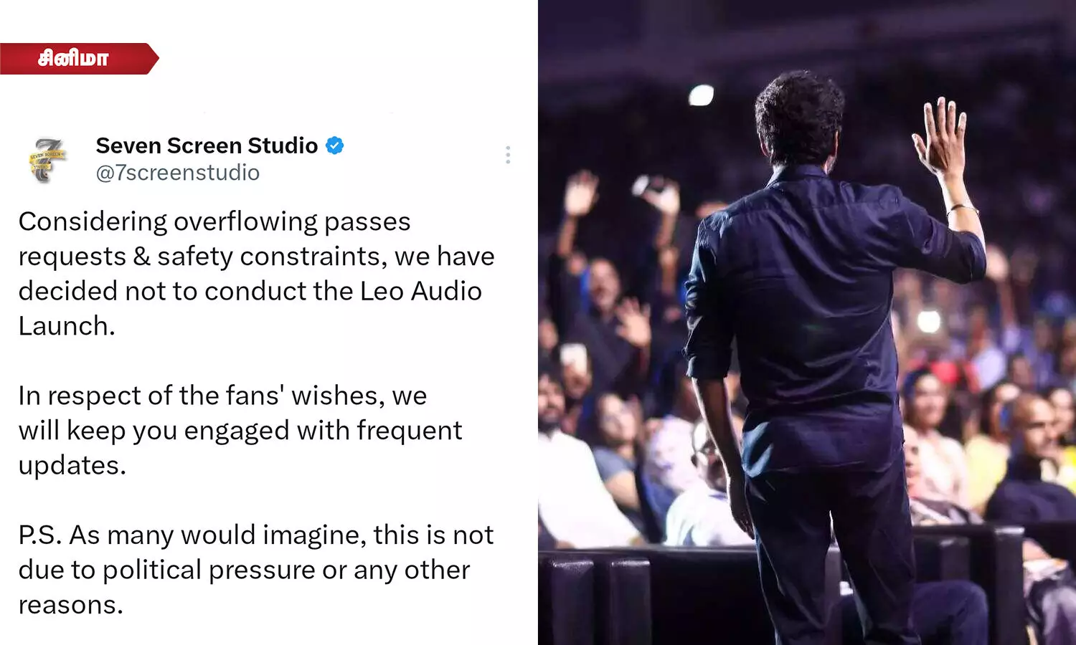
Task: Open the @7screenstudio handle link
Action: pyautogui.click(x=178, y=173)
